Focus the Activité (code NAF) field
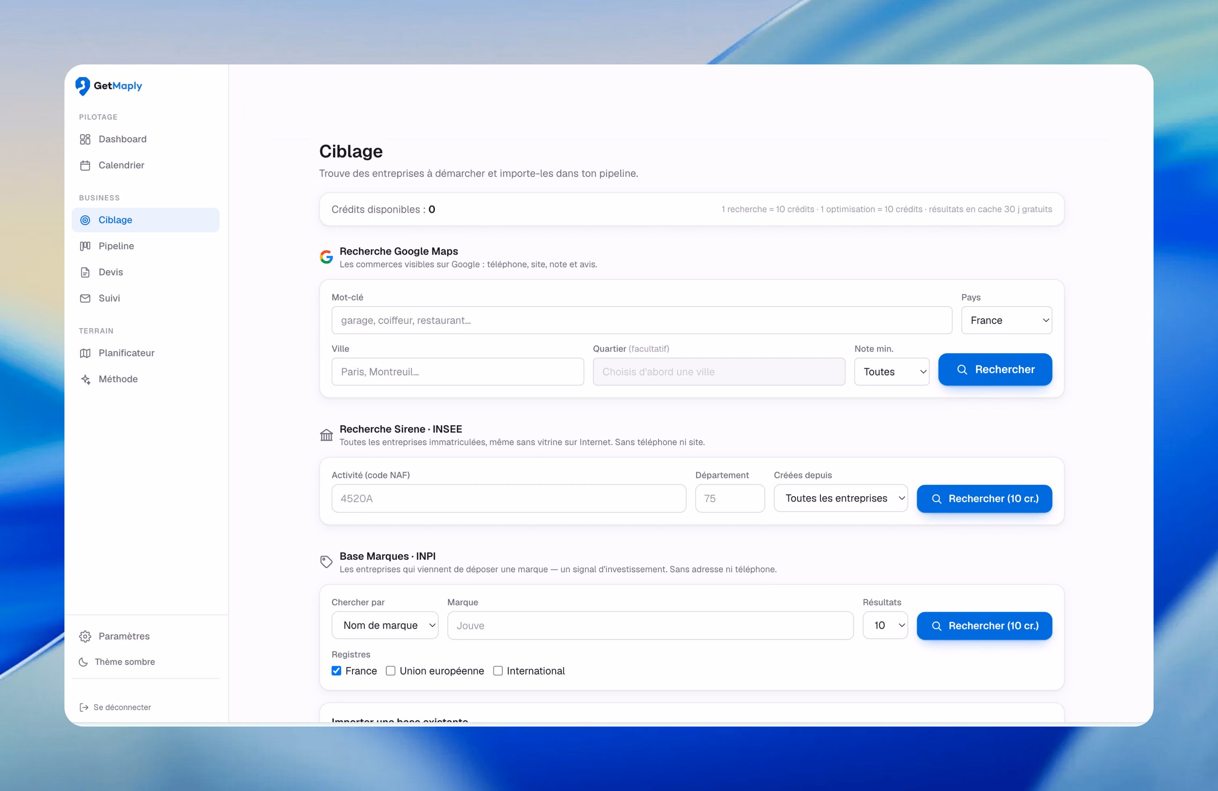Screen dimensions: 1218x791 [509, 498]
